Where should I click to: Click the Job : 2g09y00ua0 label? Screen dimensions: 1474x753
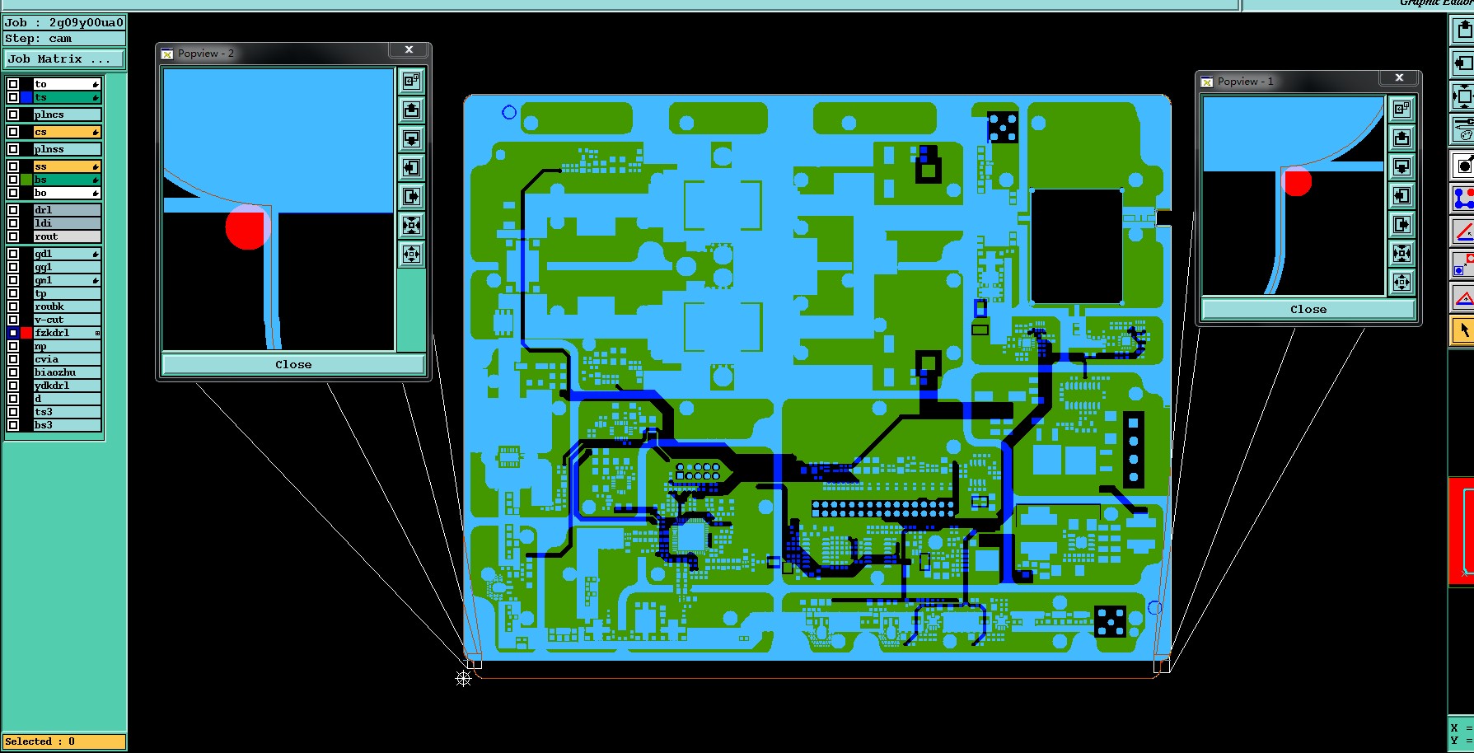64,23
